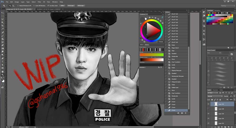Click the Coolorus hex color value field
Viewport: 236px width, 128px height.
pos(160,42)
